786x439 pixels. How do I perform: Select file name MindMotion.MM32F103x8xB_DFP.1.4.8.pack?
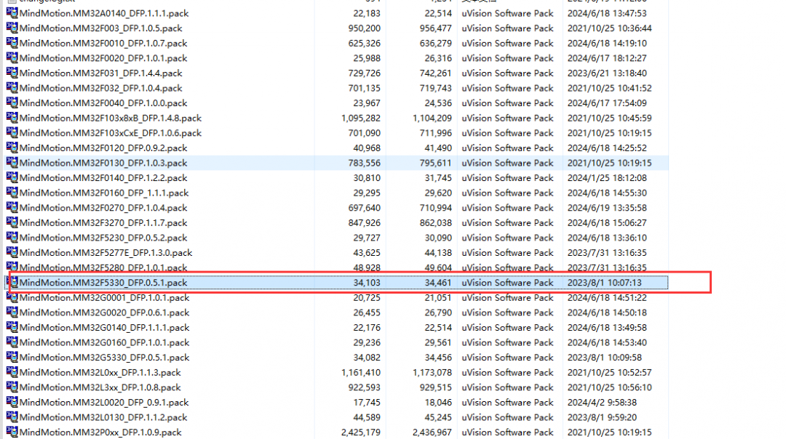(111, 118)
